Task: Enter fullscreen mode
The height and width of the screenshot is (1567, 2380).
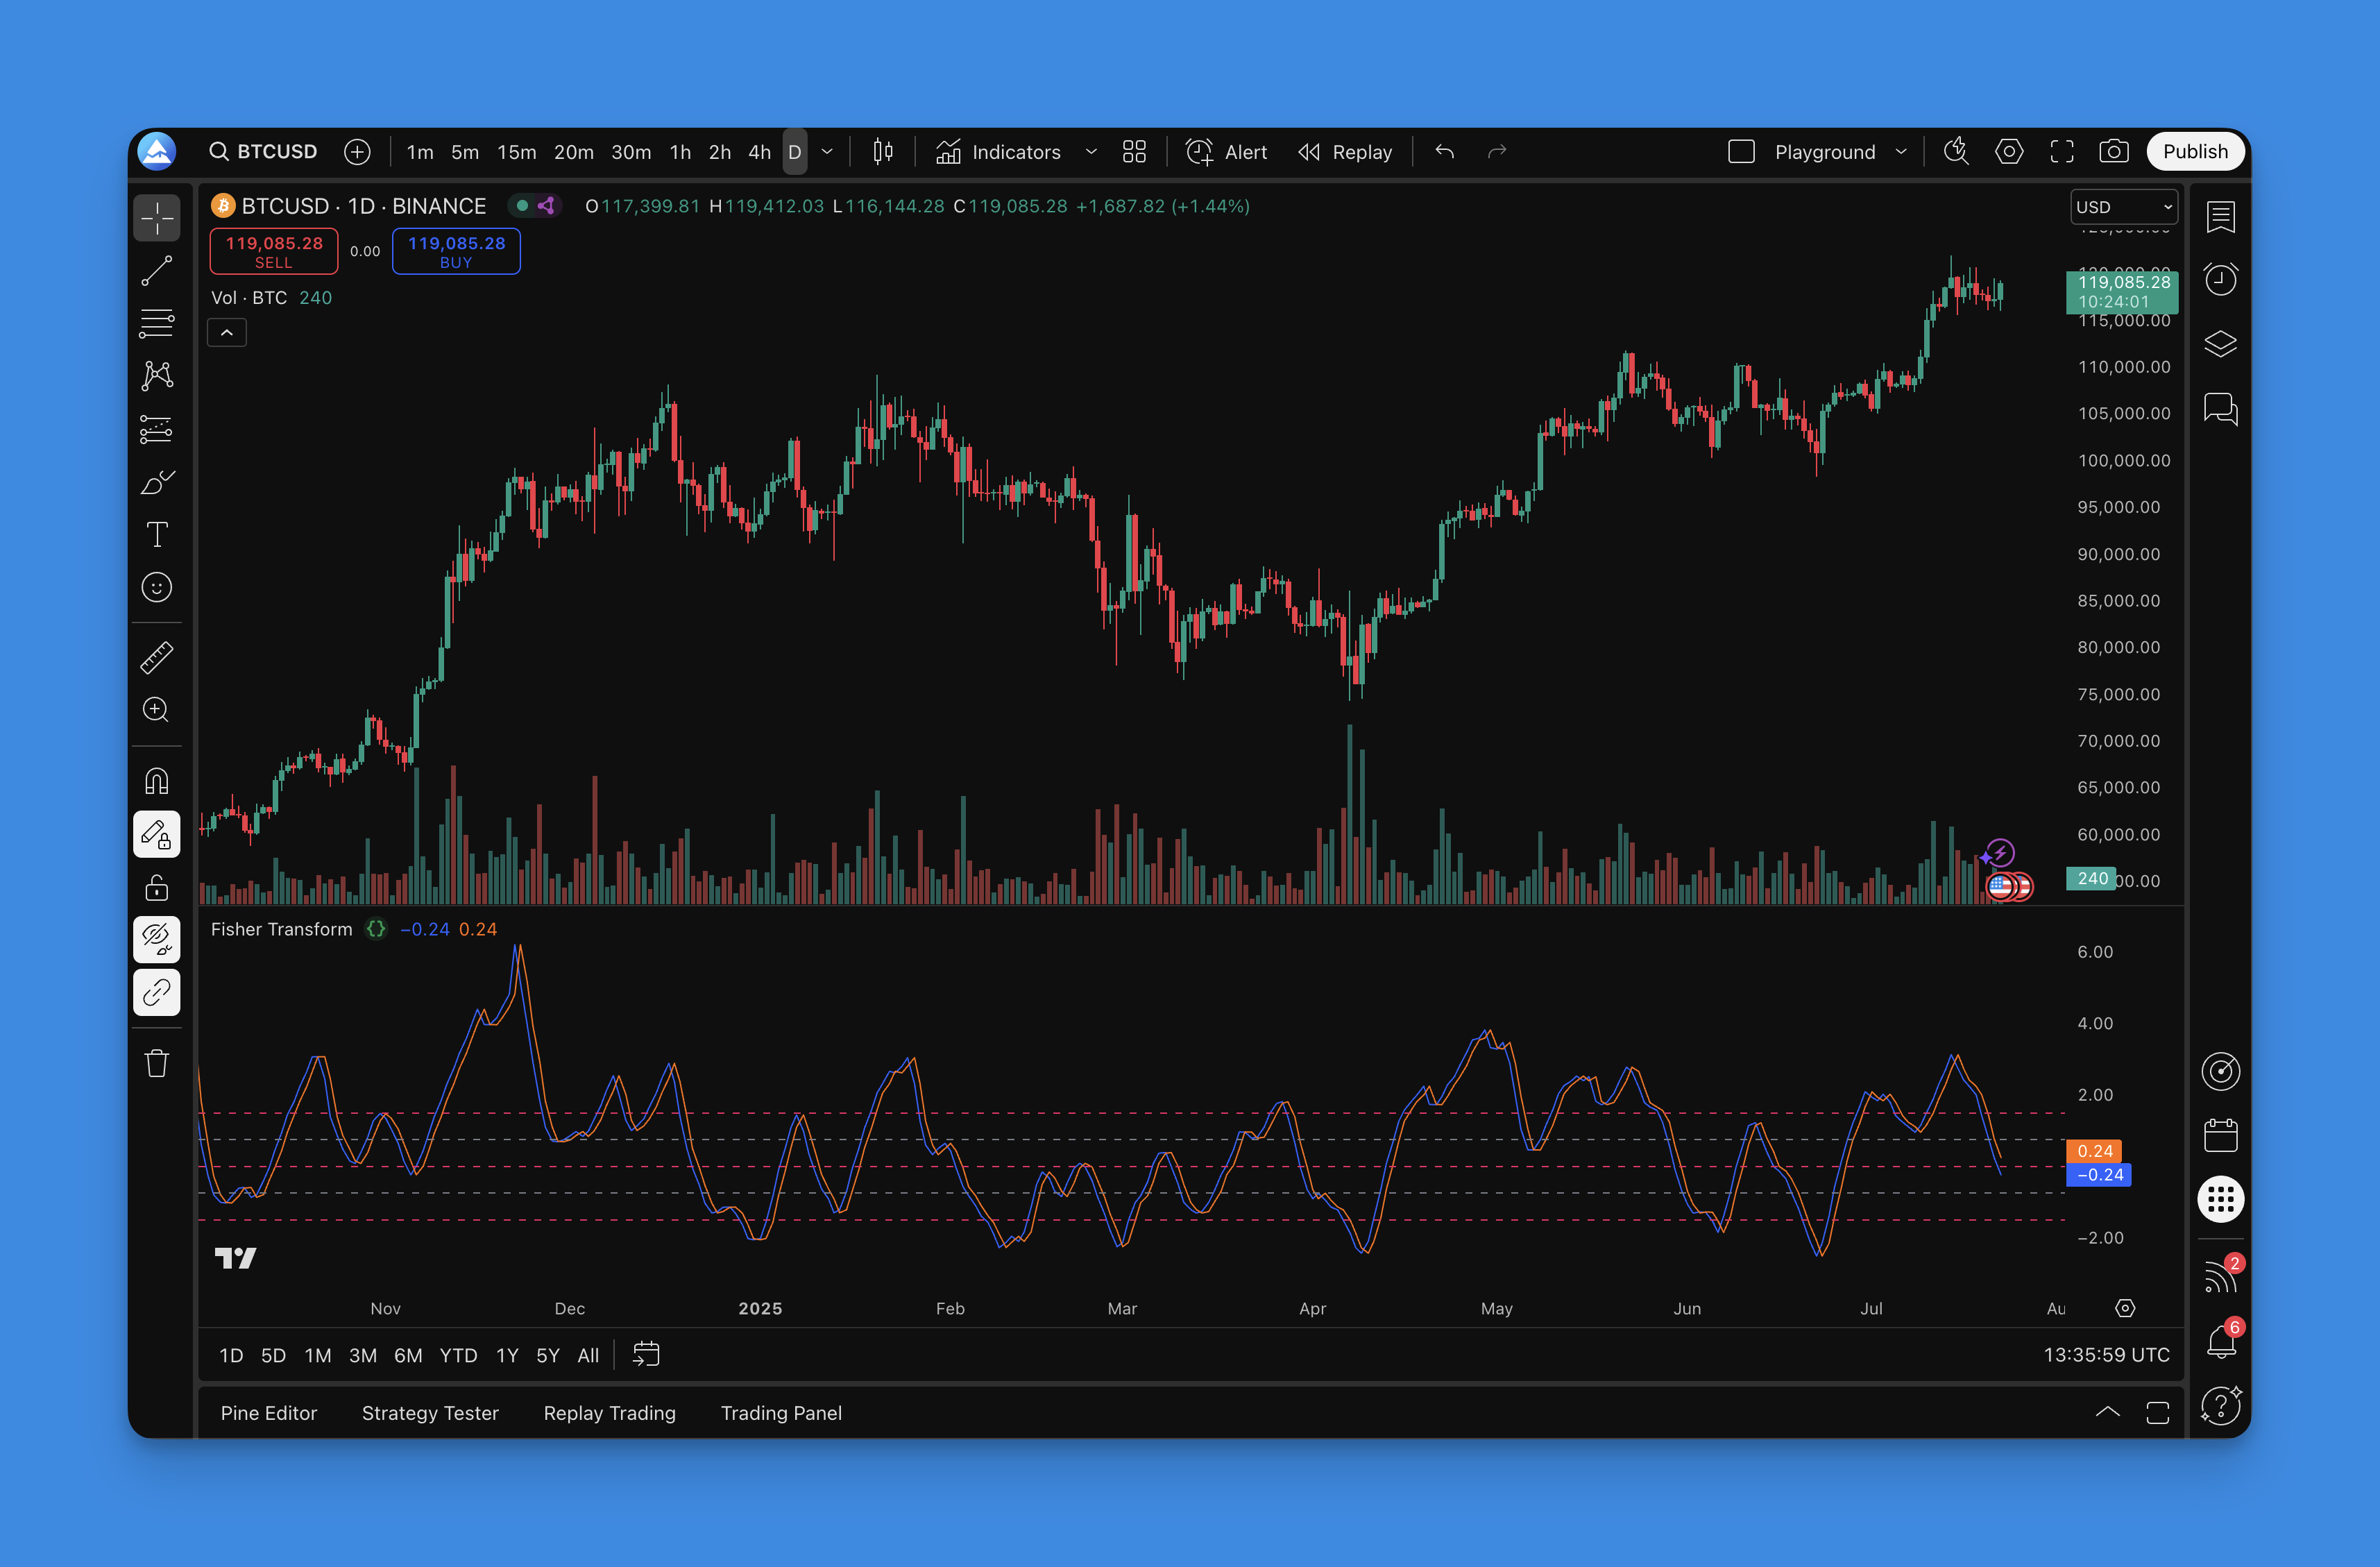Action: point(2062,152)
